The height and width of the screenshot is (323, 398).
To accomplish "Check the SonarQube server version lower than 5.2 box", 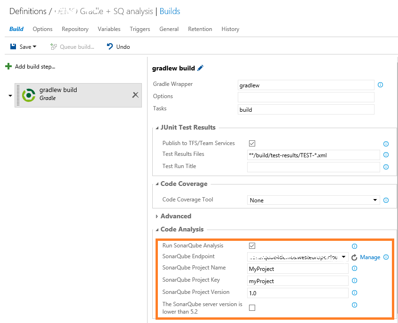I will pos(252,308).
